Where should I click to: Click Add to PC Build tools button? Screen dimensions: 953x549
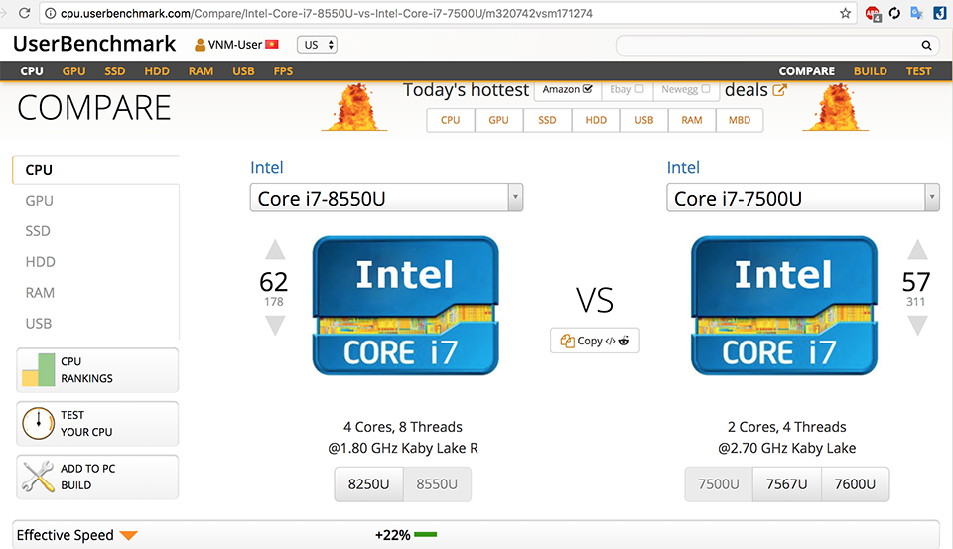[x=97, y=478]
